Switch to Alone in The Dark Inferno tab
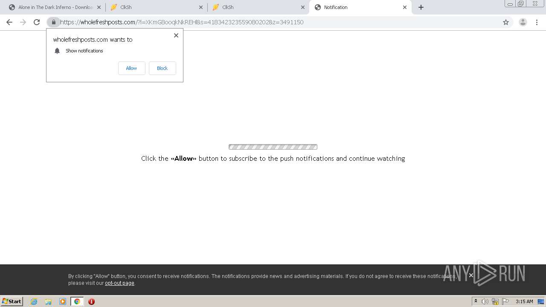Viewport: 546px width, 307px height. [x=54, y=7]
